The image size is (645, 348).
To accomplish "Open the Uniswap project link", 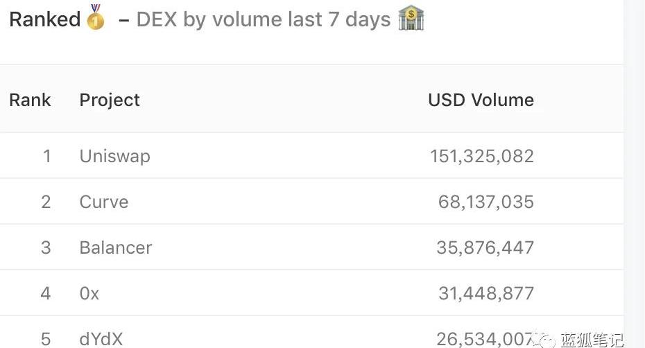I will pos(114,156).
